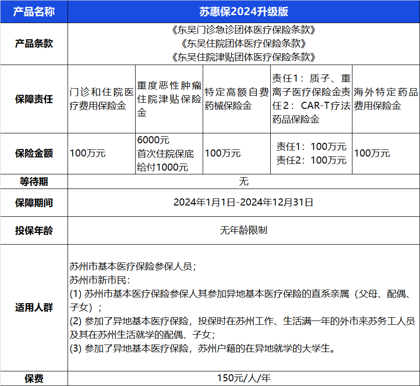Click the row label '保障责任'
This screenshot has height=386, width=420.
tap(34, 99)
